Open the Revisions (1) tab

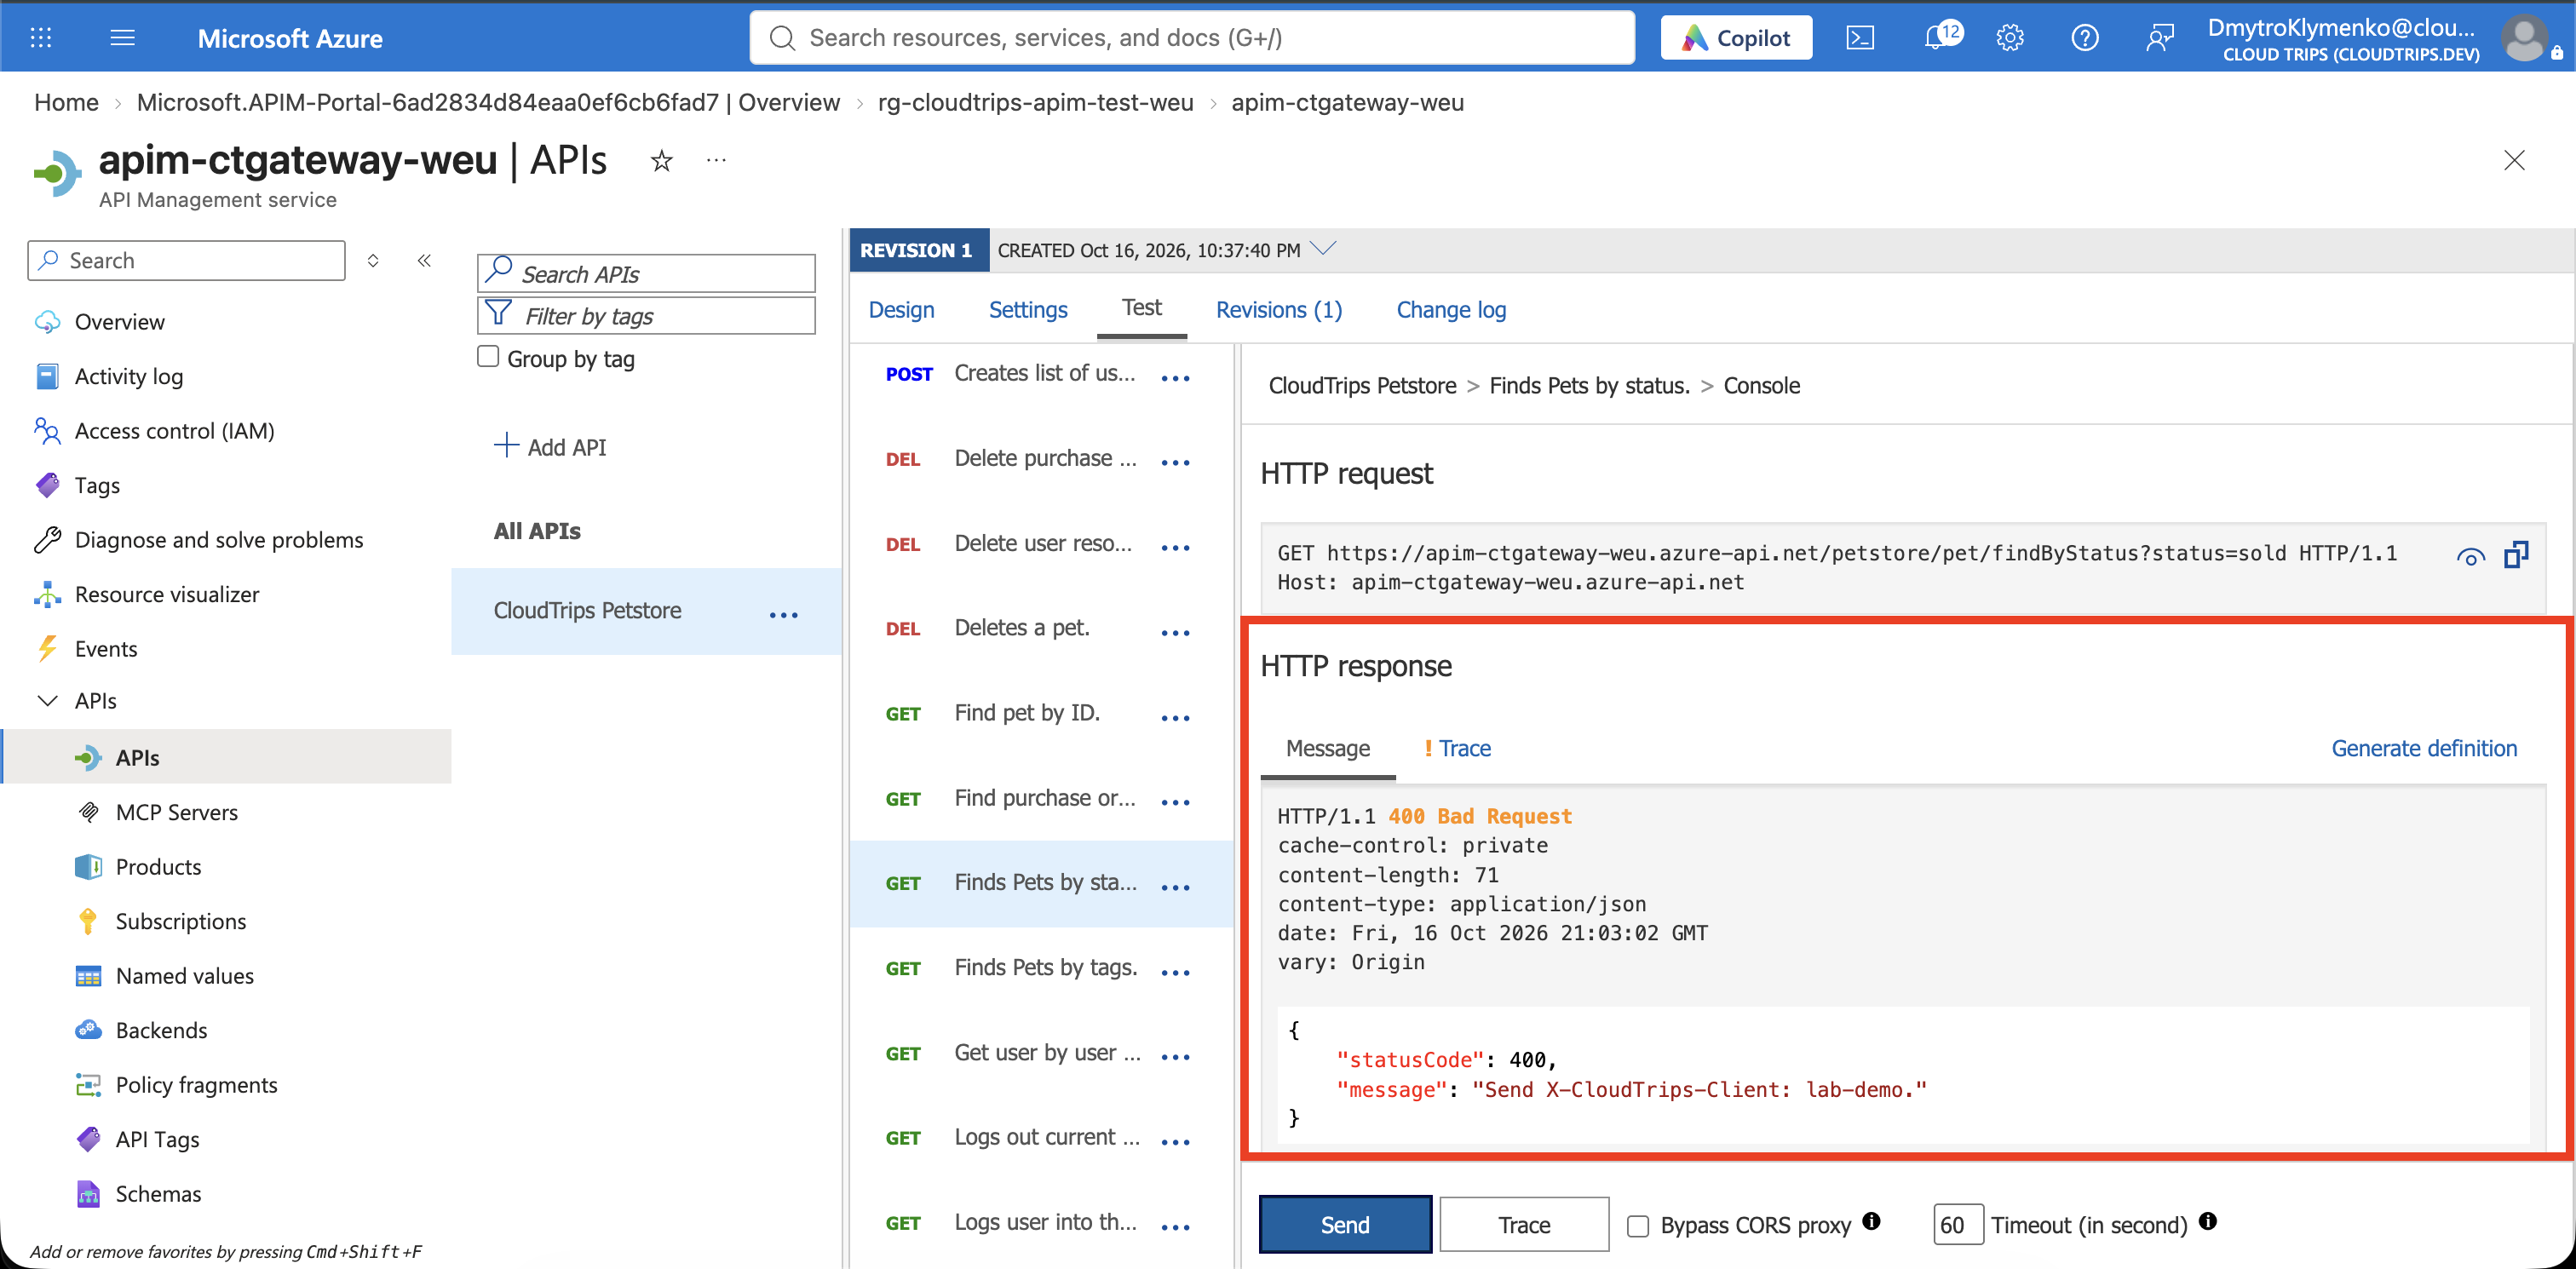(1279, 310)
